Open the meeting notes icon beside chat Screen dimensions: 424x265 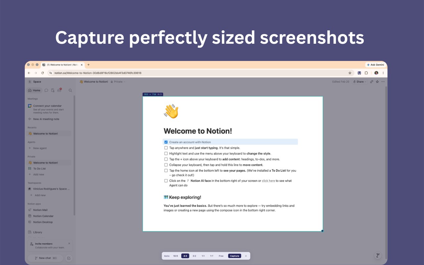pyautogui.click(x=53, y=90)
